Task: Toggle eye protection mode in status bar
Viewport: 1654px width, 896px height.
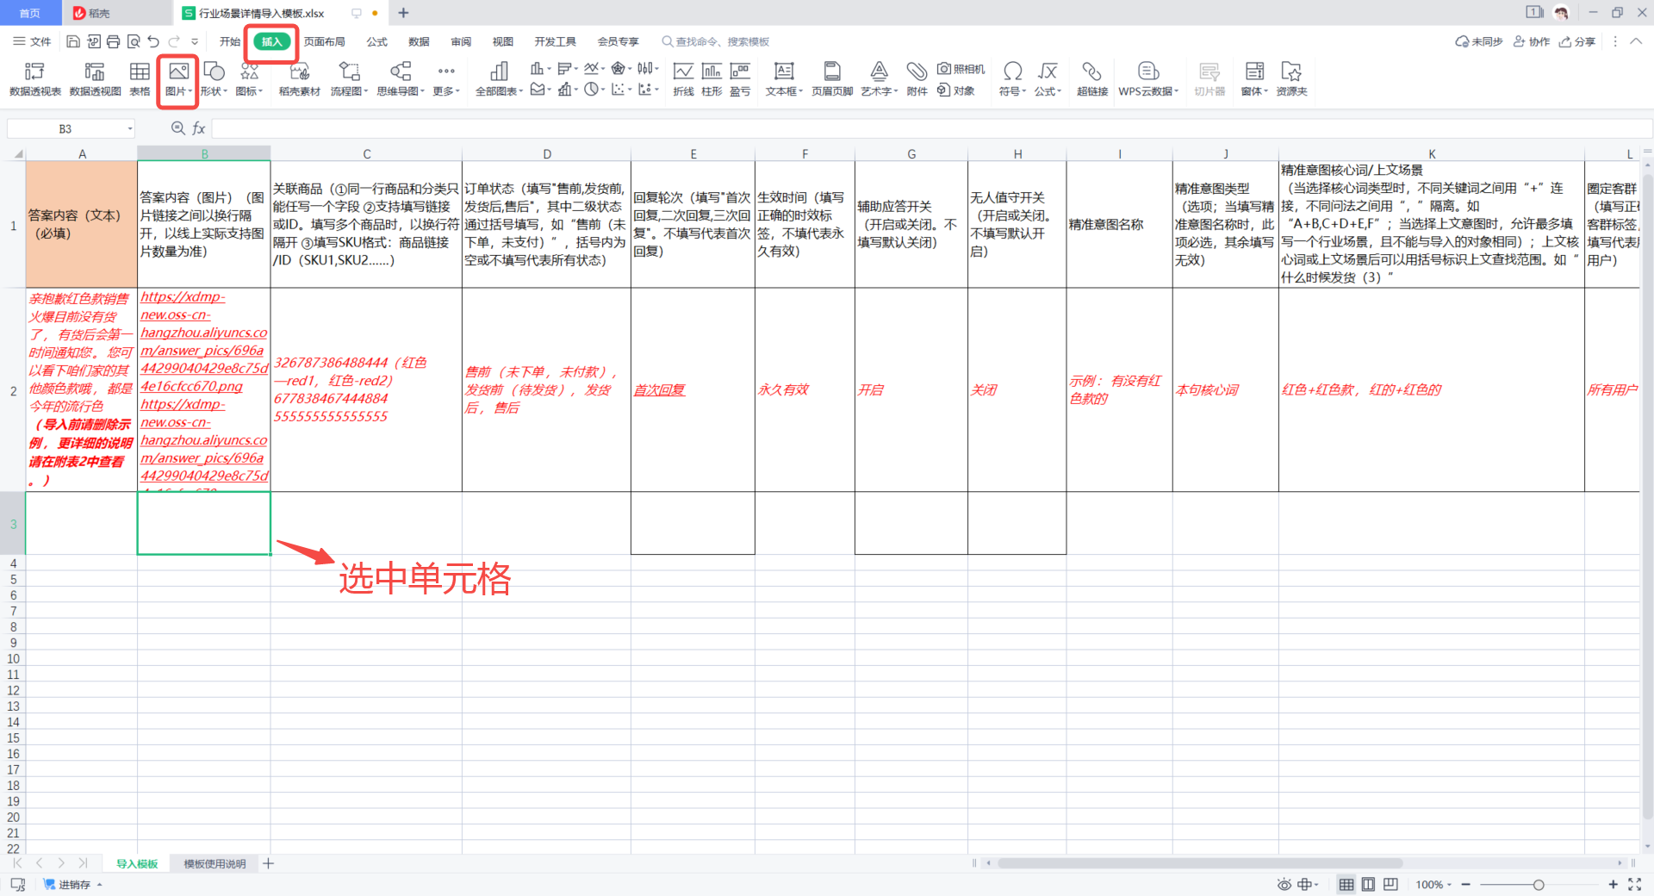Action: pyautogui.click(x=1284, y=885)
